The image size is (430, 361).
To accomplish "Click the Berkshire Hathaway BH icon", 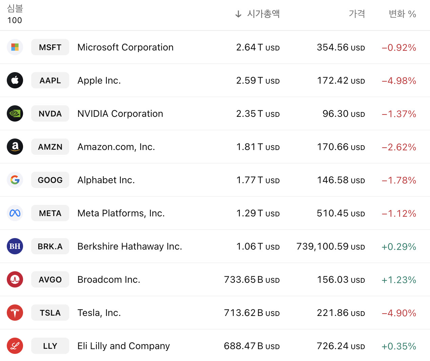I will click(15, 246).
